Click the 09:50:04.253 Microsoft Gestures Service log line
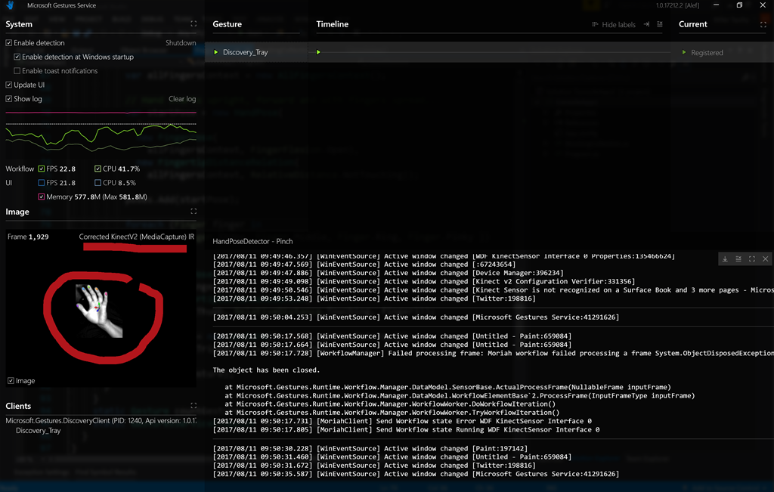Image resolution: width=774 pixels, height=492 pixels. click(416, 317)
